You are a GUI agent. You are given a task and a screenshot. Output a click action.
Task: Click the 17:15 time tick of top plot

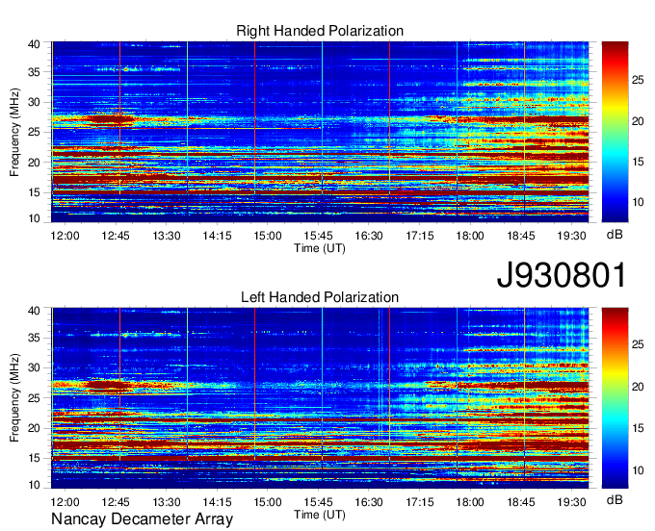pyautogui.click(x=420, y=236)
